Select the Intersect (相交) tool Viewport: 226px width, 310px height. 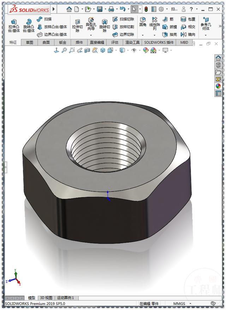coord(188,27)
